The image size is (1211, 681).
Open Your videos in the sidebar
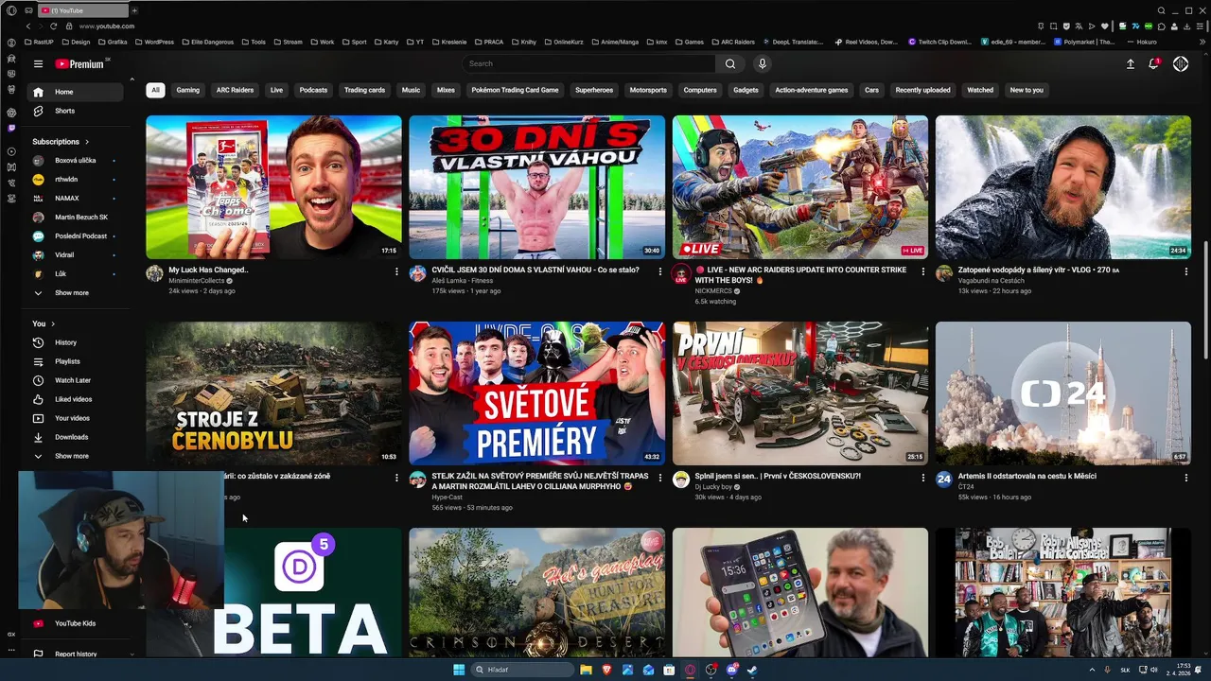tap(76, 418)
